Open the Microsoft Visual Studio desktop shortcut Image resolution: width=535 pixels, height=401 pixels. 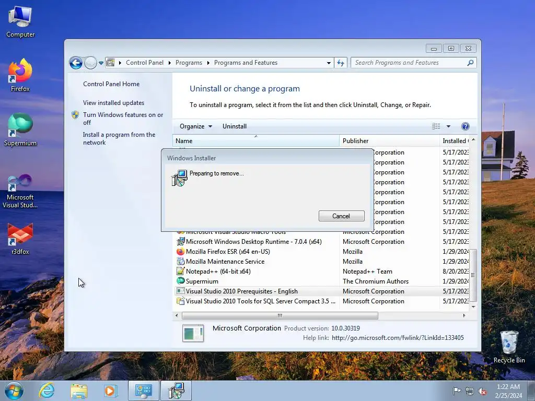click(x=20, y=191)
